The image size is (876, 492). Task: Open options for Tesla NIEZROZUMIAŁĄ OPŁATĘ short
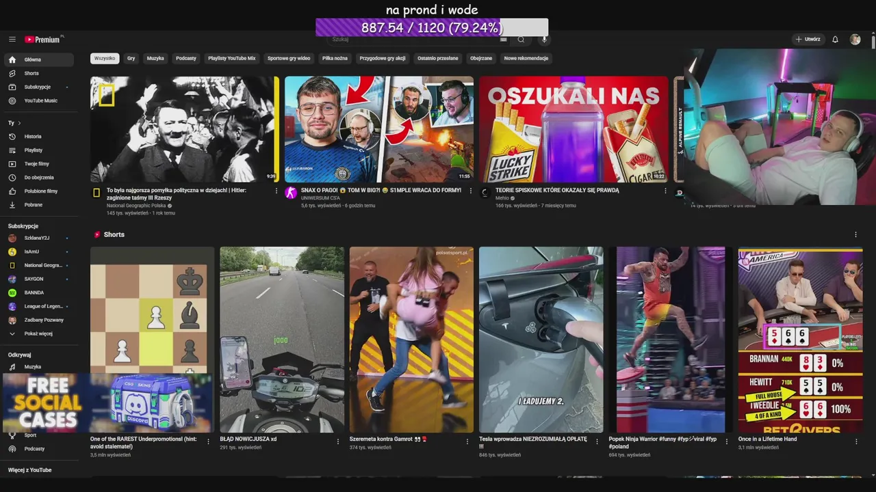(x=597, y=441)
